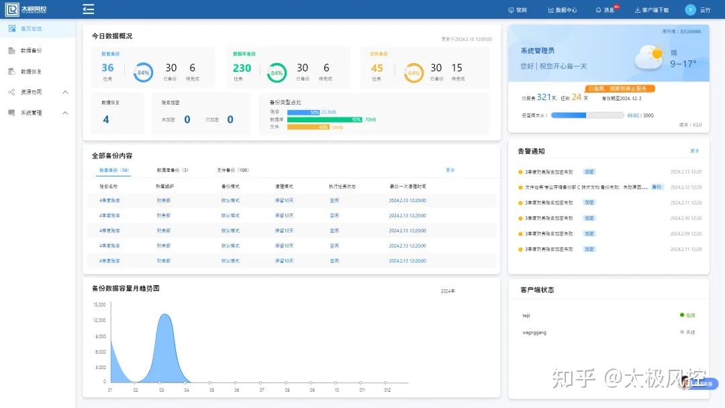Open the alarm dated 2024.2.12 12:20

pos(610,187)
